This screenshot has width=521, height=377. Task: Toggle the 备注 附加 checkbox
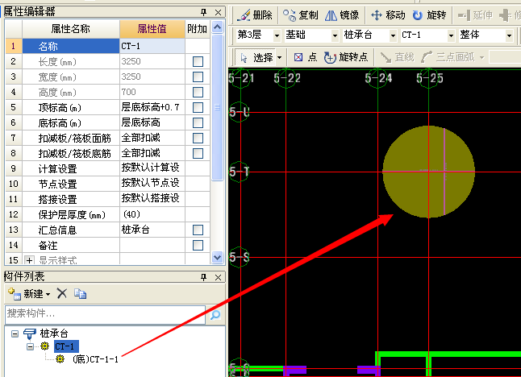tap(198, 245)
